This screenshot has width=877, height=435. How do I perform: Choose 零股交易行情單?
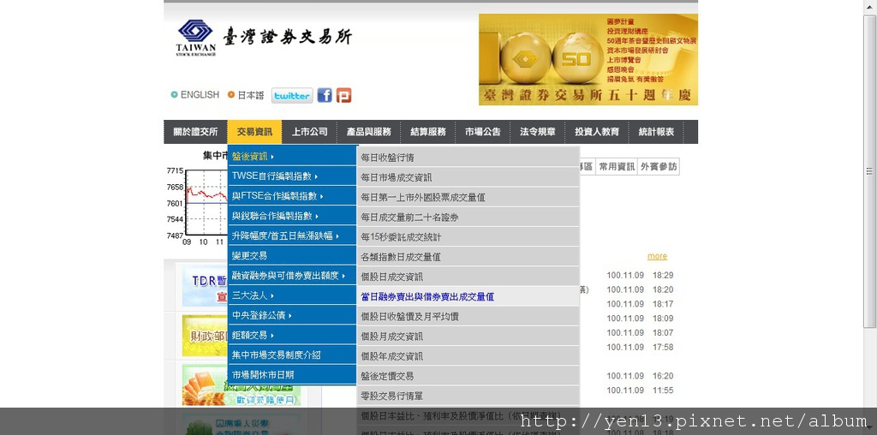468,396
